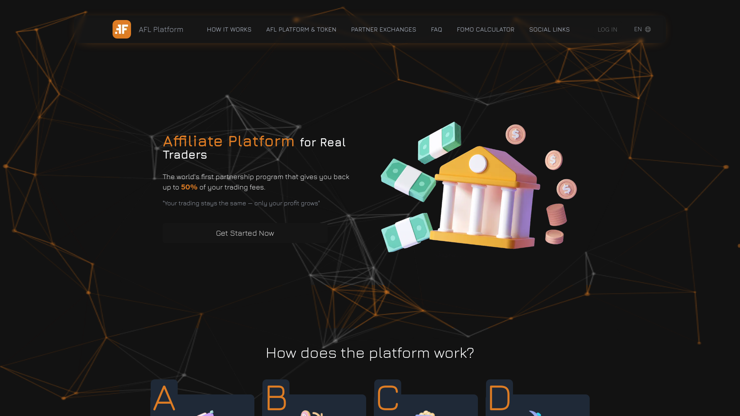Select the step B card
The image size is (740, 416).
point(314,398)
